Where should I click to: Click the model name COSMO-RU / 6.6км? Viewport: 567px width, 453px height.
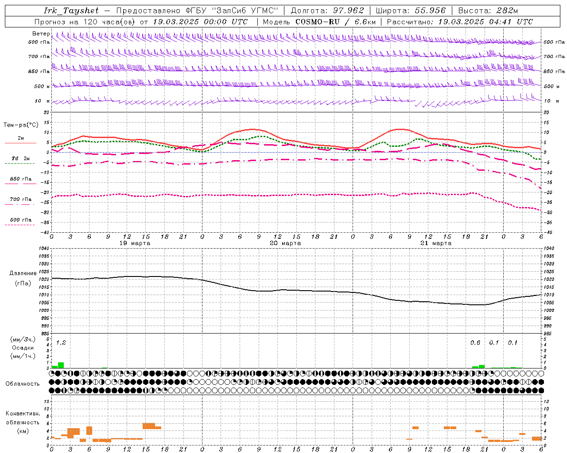pyautogui.click(x=336, y=22)
